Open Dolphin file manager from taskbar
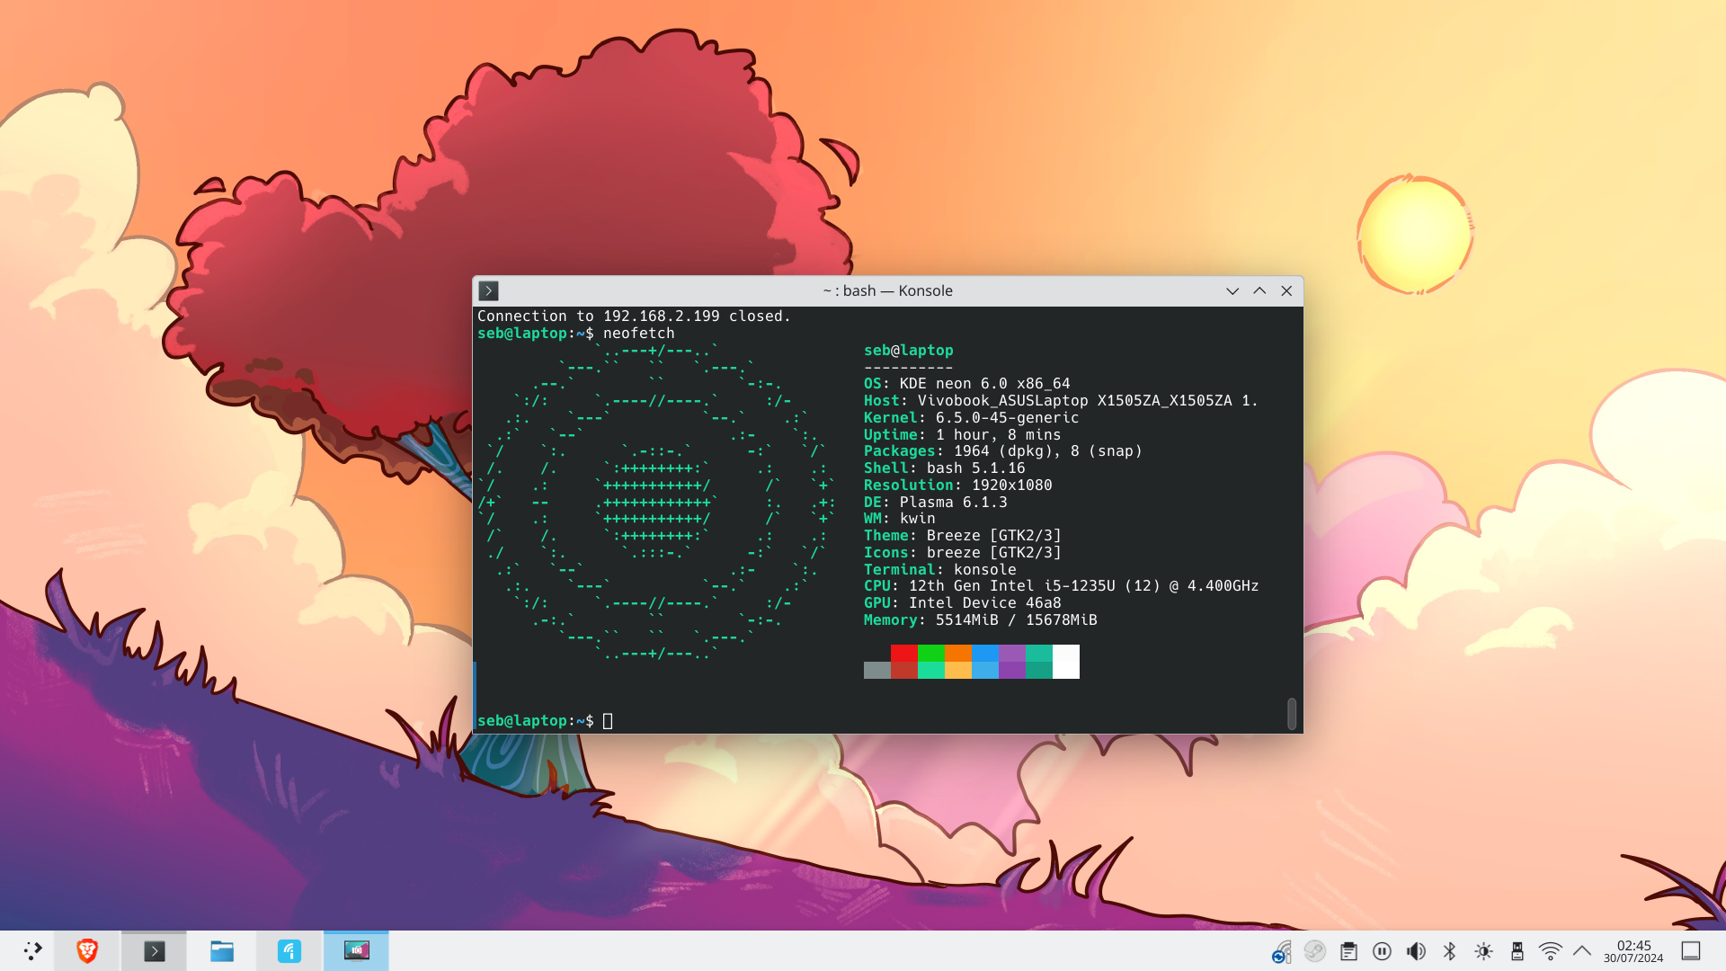The height and width of the screenshot is (971, 1726). click(222, 951)
